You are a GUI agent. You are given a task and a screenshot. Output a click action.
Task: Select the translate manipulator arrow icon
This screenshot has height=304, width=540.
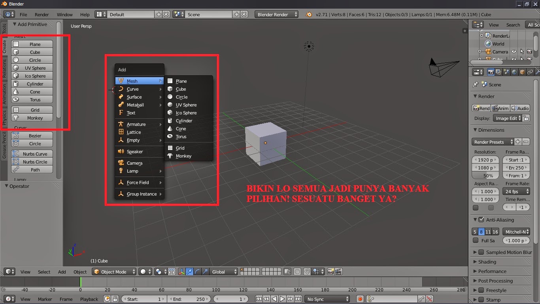click(189, 272)
